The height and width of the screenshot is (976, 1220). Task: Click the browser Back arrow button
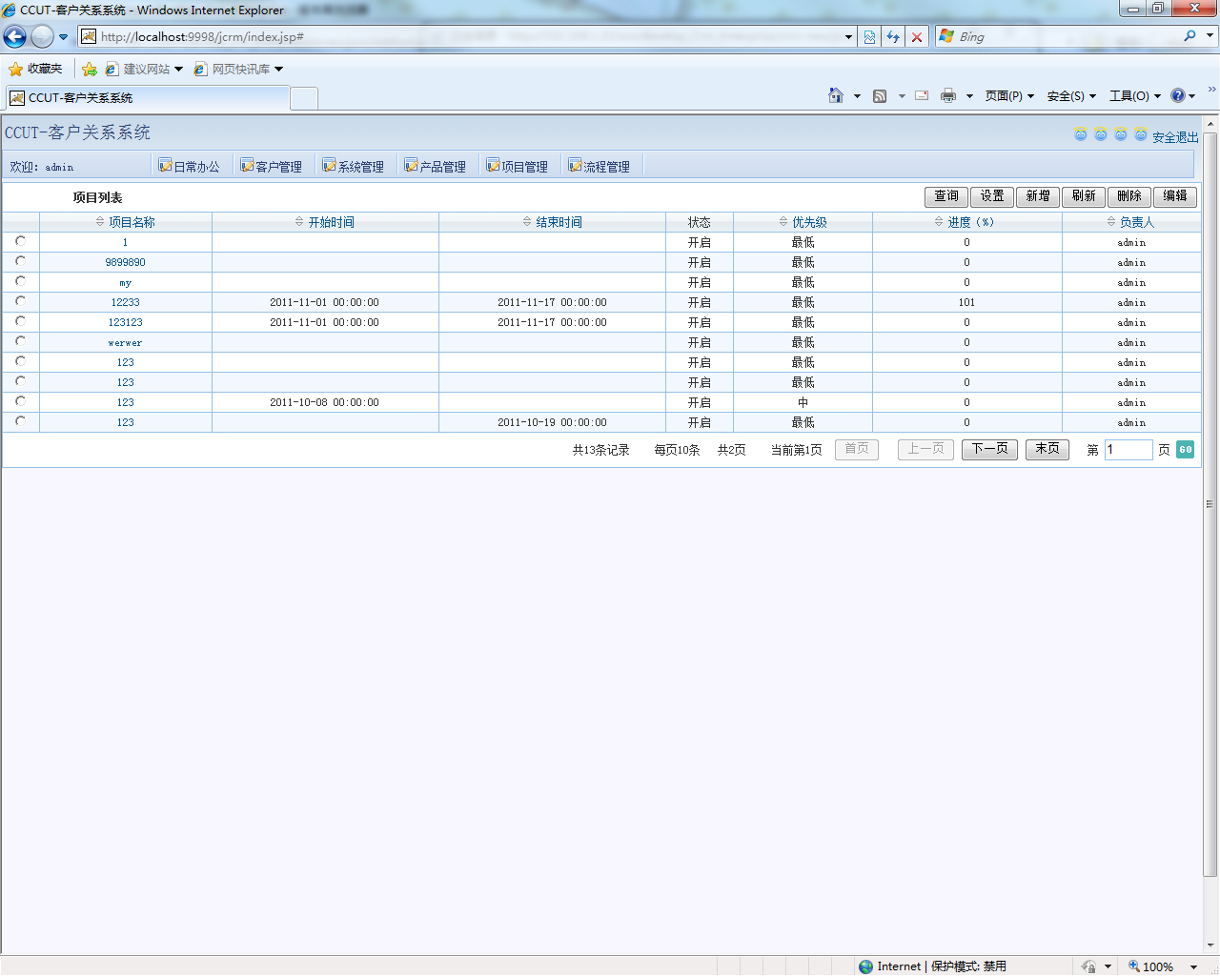pos(15,36)
